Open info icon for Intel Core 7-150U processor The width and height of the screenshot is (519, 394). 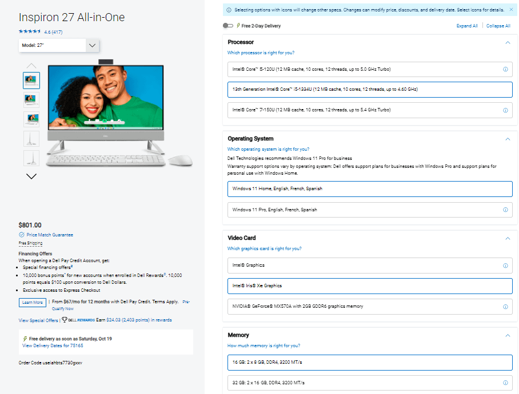tap(504, 110)
